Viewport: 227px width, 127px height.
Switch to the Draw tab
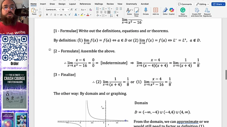pyautogui.click(x=52, y=4)
